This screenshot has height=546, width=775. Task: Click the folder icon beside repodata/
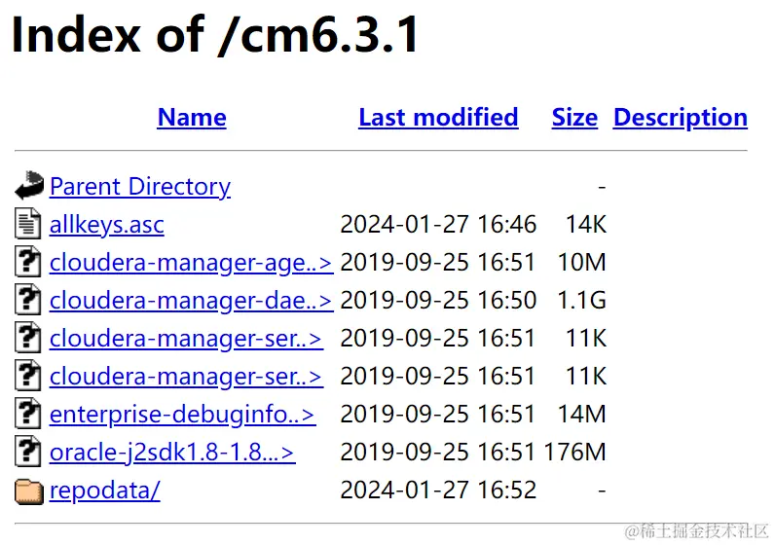[x=29, y=491]
